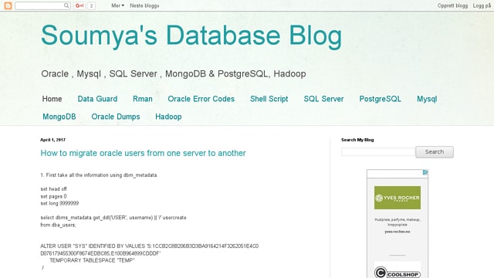
Task: Click the text 'set head off'
Action: (x=53, y=189)
